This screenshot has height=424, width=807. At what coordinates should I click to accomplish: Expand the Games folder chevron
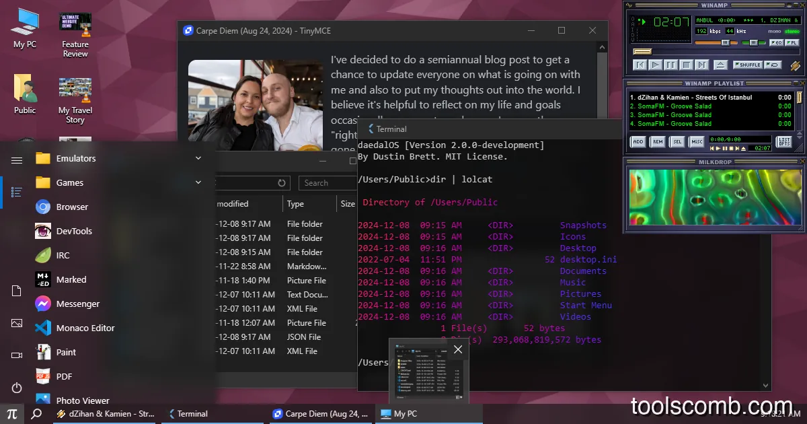click(x=198, y=182)
